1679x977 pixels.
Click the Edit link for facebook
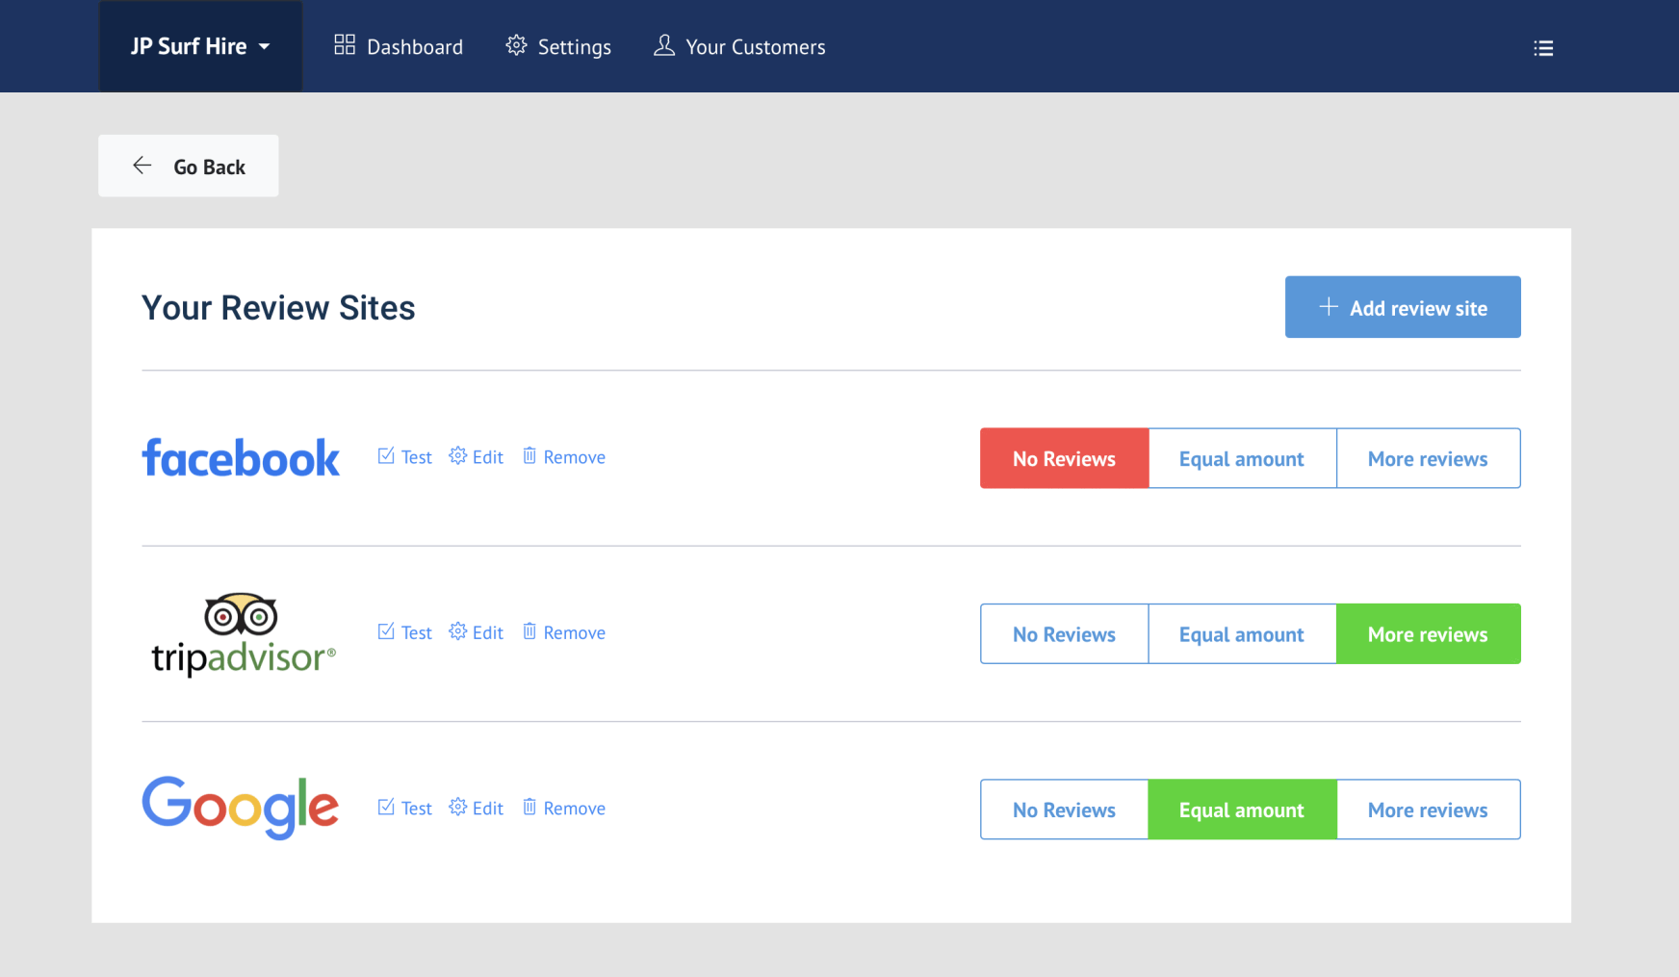(x=477, y=457)
